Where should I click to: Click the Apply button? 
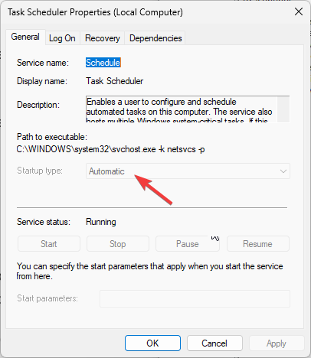[x=277, y=343]
